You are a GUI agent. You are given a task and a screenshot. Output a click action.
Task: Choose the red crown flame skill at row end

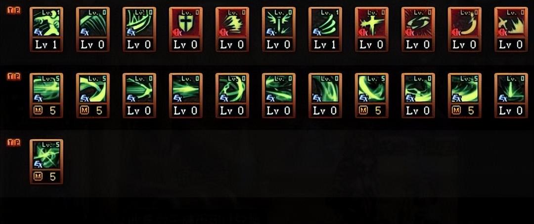[511, 30]
